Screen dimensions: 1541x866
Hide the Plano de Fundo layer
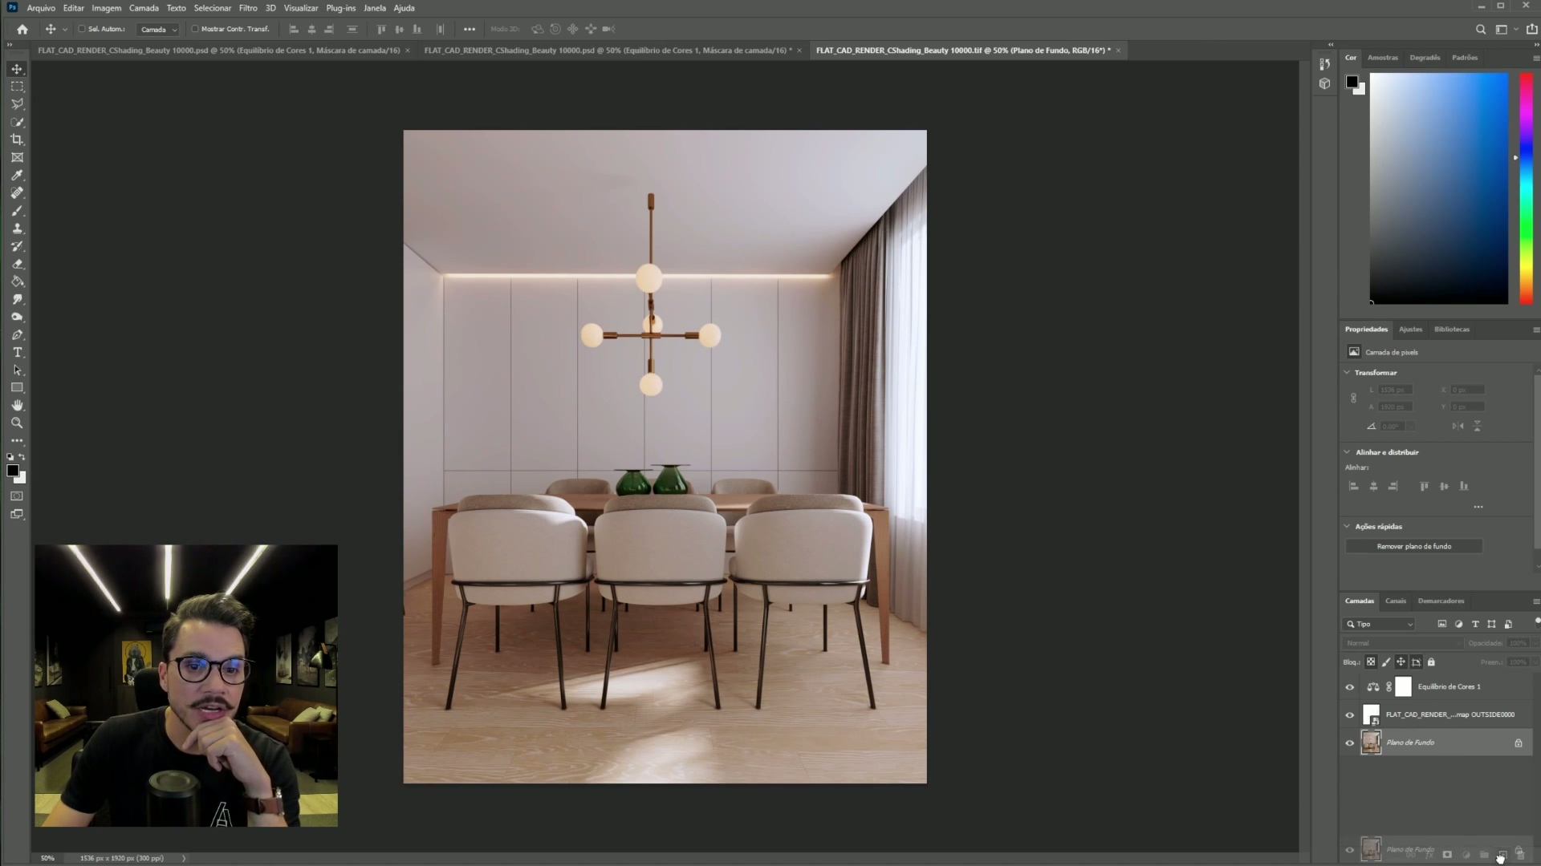tap(1349, 743)
